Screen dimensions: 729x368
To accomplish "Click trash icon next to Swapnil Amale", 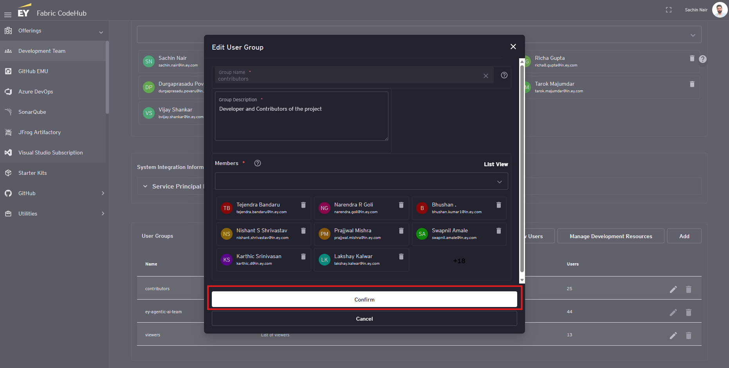I will (x=498, y=231).
